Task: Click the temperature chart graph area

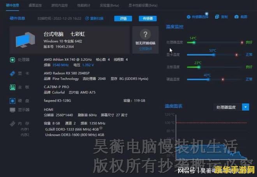Action: [211, 137]
